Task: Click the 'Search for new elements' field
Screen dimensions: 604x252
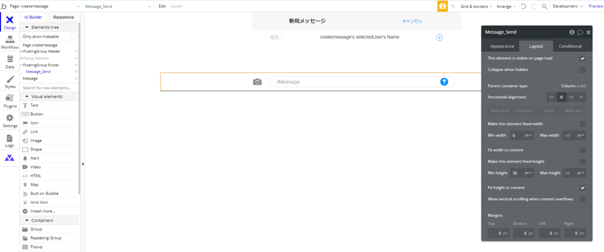Action: pos(49,88)
